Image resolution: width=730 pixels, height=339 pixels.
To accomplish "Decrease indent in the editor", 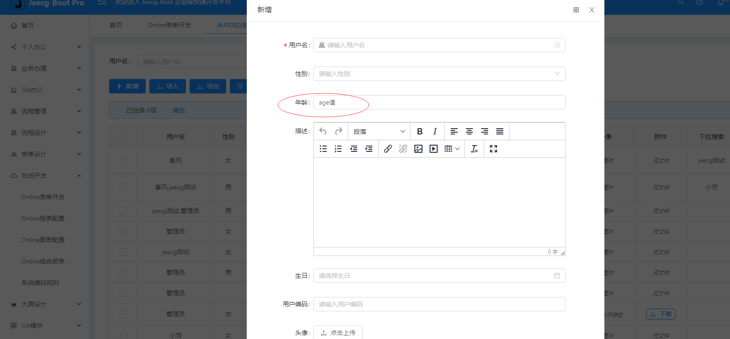I will 354,149.
